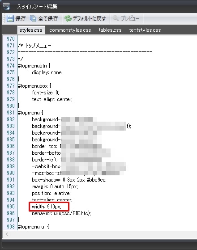
Task: Click the プレビュー toolbar item
Action: click(130, 19)
